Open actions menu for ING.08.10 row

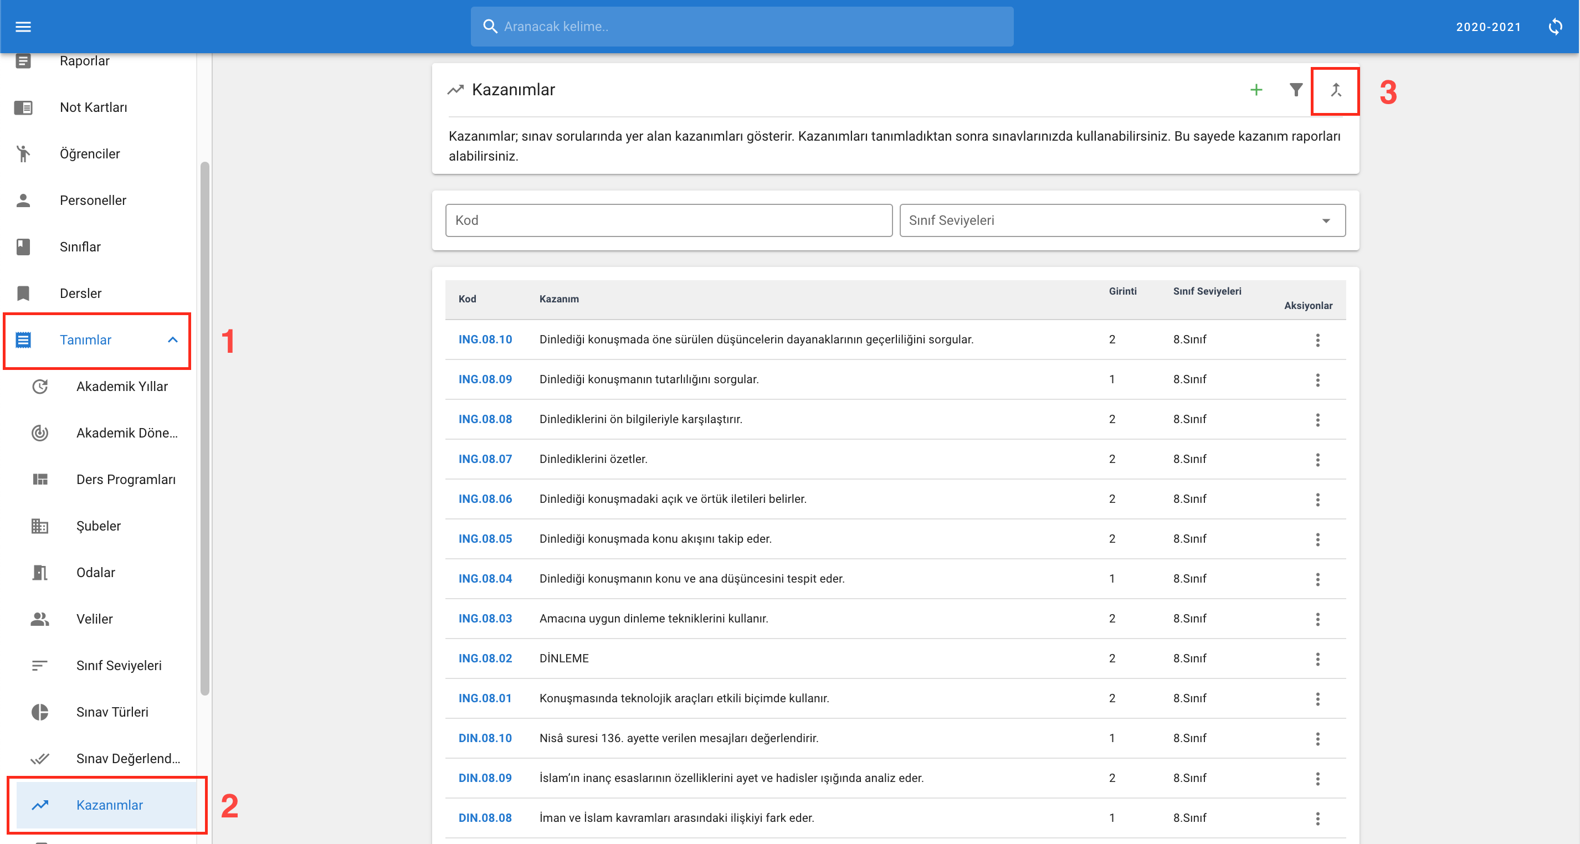(x=1317, y=339)
